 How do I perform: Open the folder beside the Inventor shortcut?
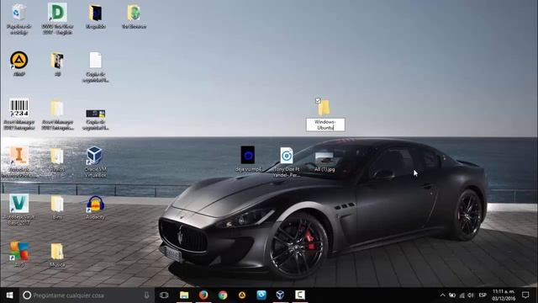pos(57,156)
